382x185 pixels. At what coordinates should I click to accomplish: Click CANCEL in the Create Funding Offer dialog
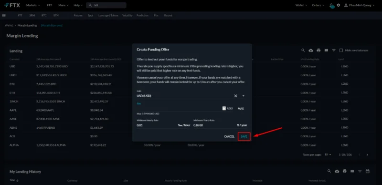(x=229, y=136)
